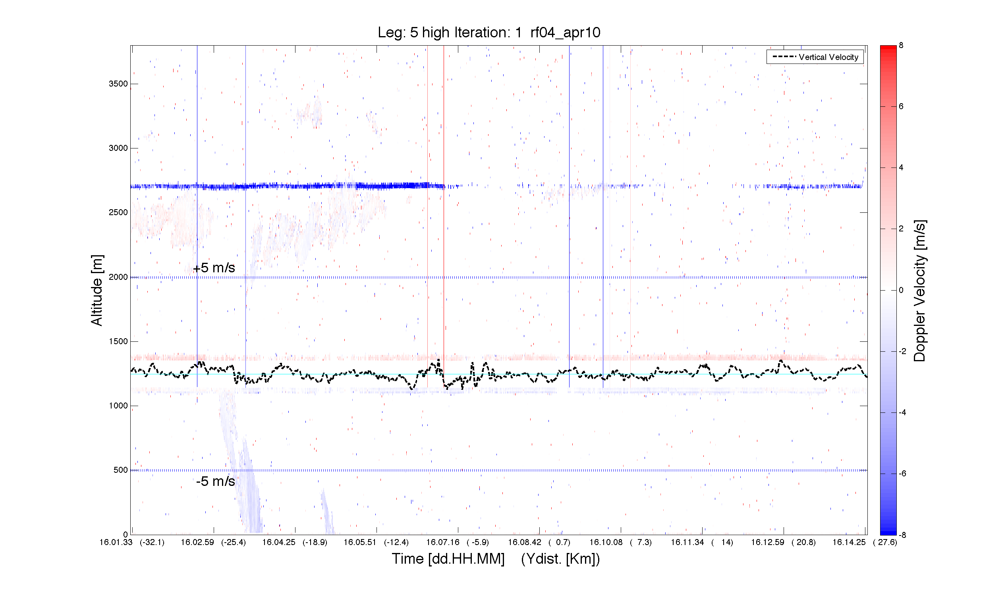The width and height of the screenshot is (1006, 601).
Task: Click the altitude tick label '2000'
Action: pos(118,277)
